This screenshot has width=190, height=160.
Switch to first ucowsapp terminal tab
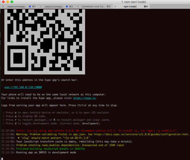[19, 7]
